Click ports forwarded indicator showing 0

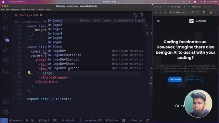(56, 120)
